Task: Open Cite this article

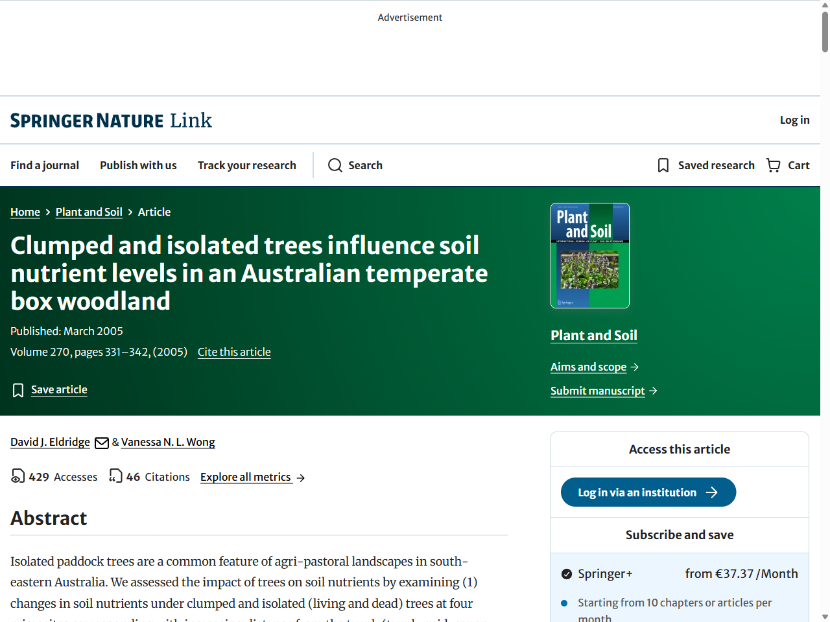Action: (233, 352)
